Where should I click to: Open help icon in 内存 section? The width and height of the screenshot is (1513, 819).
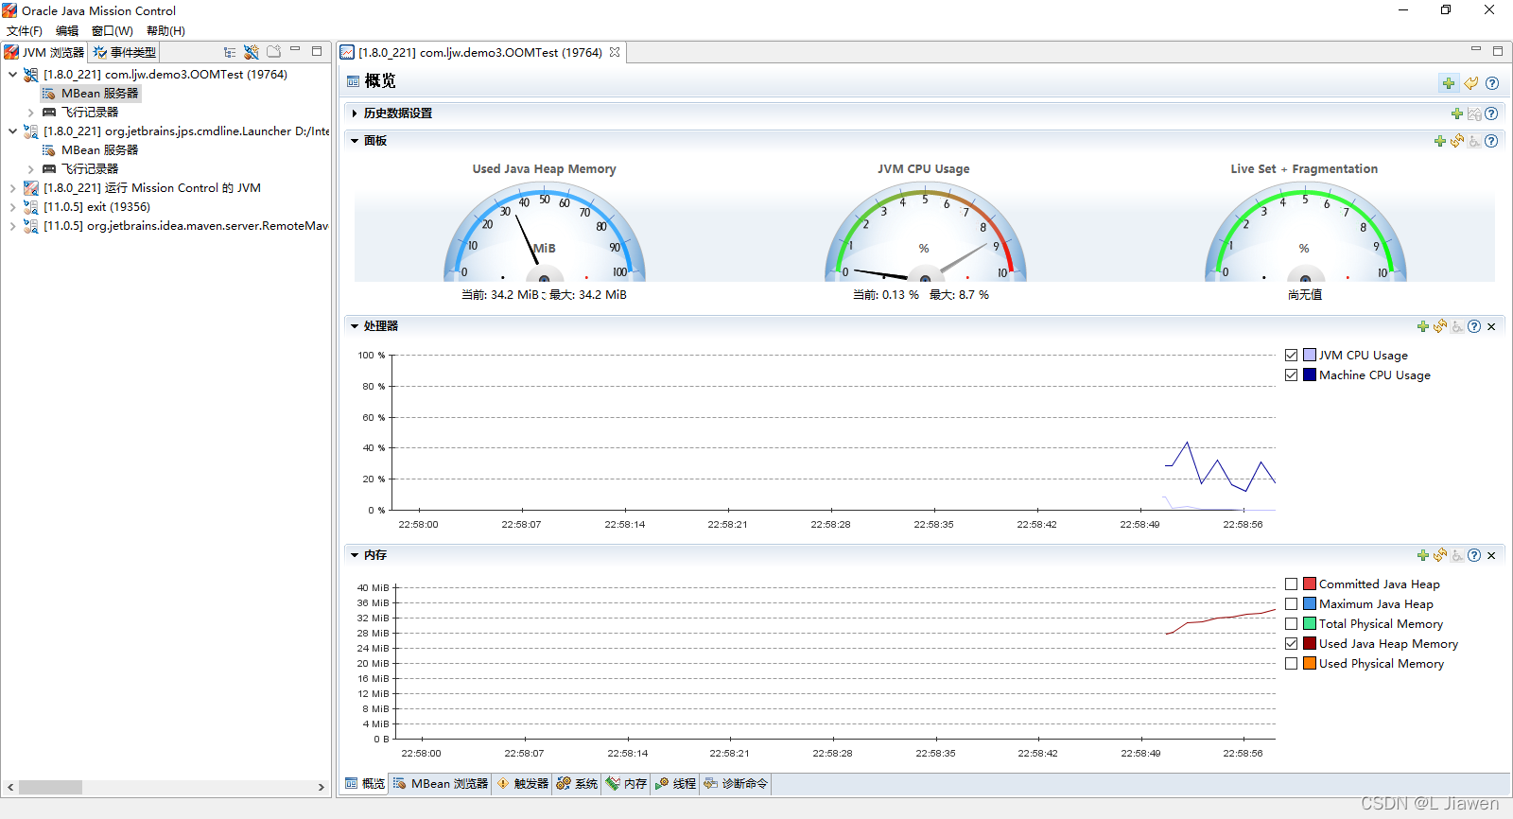point(1474,555)
